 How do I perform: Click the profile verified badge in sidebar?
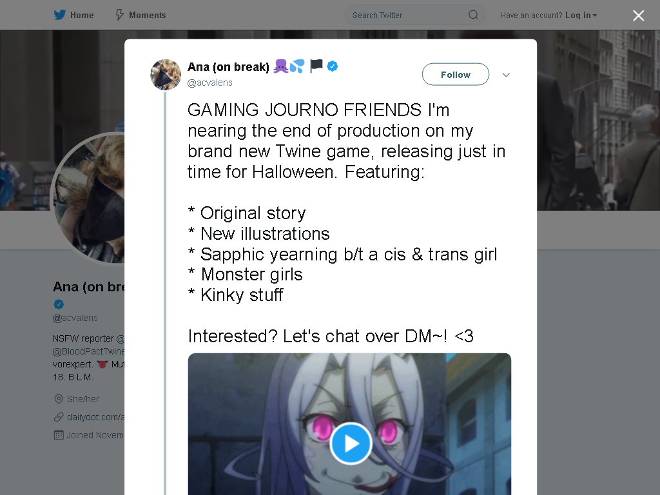coord(59,304)
